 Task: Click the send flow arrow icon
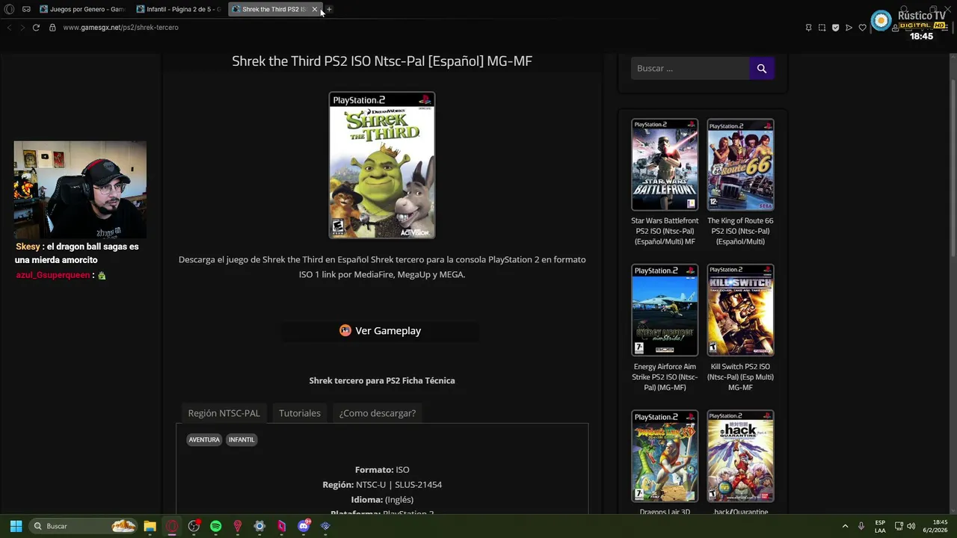click(849, 28)
